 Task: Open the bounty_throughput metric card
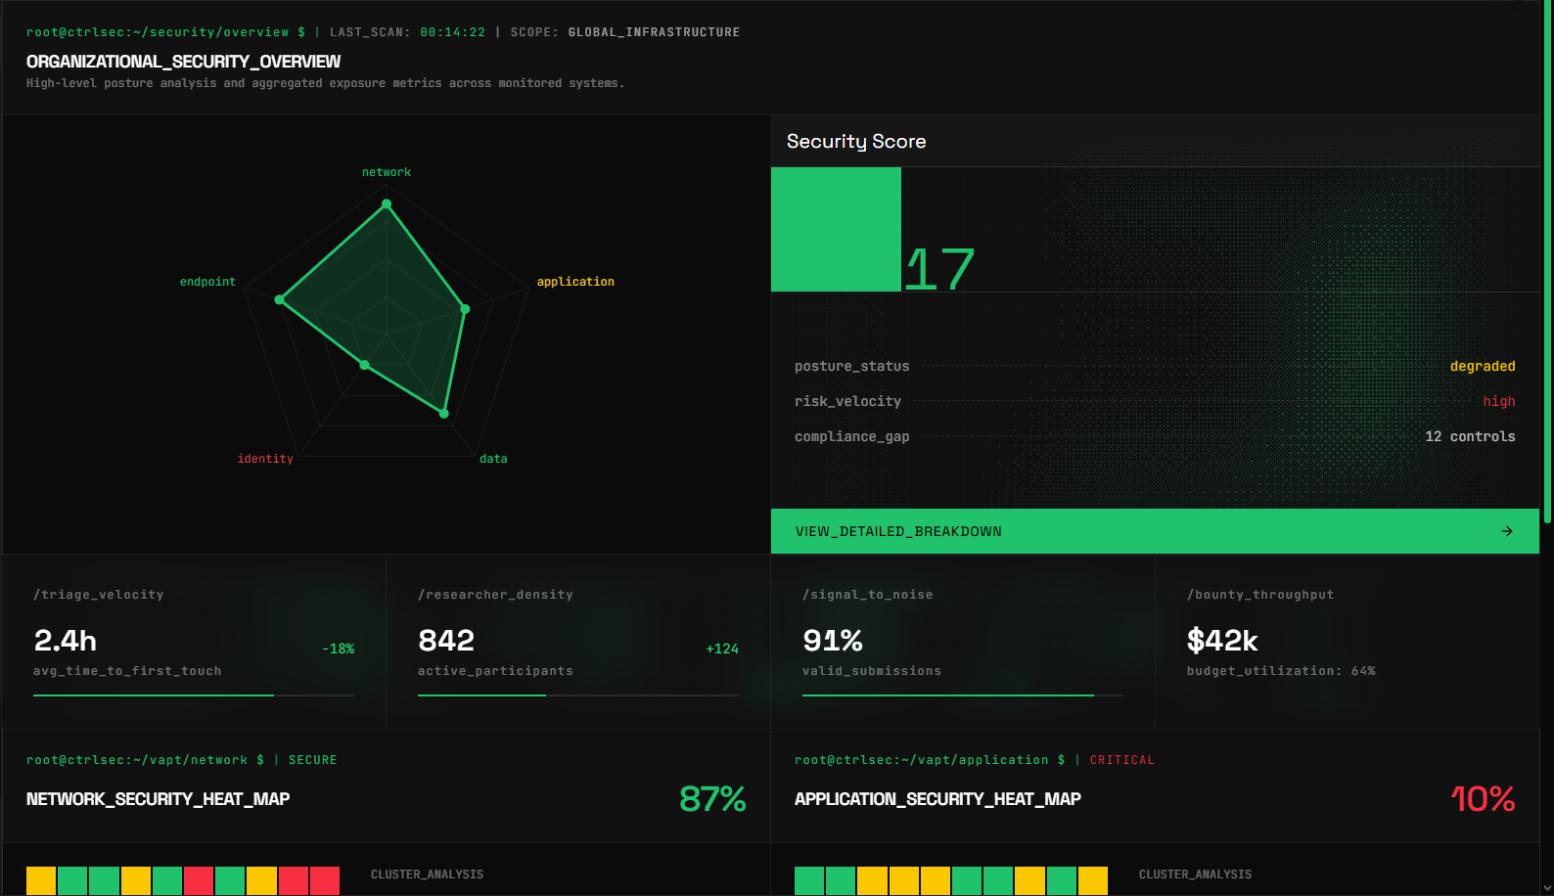point(1348,642)
